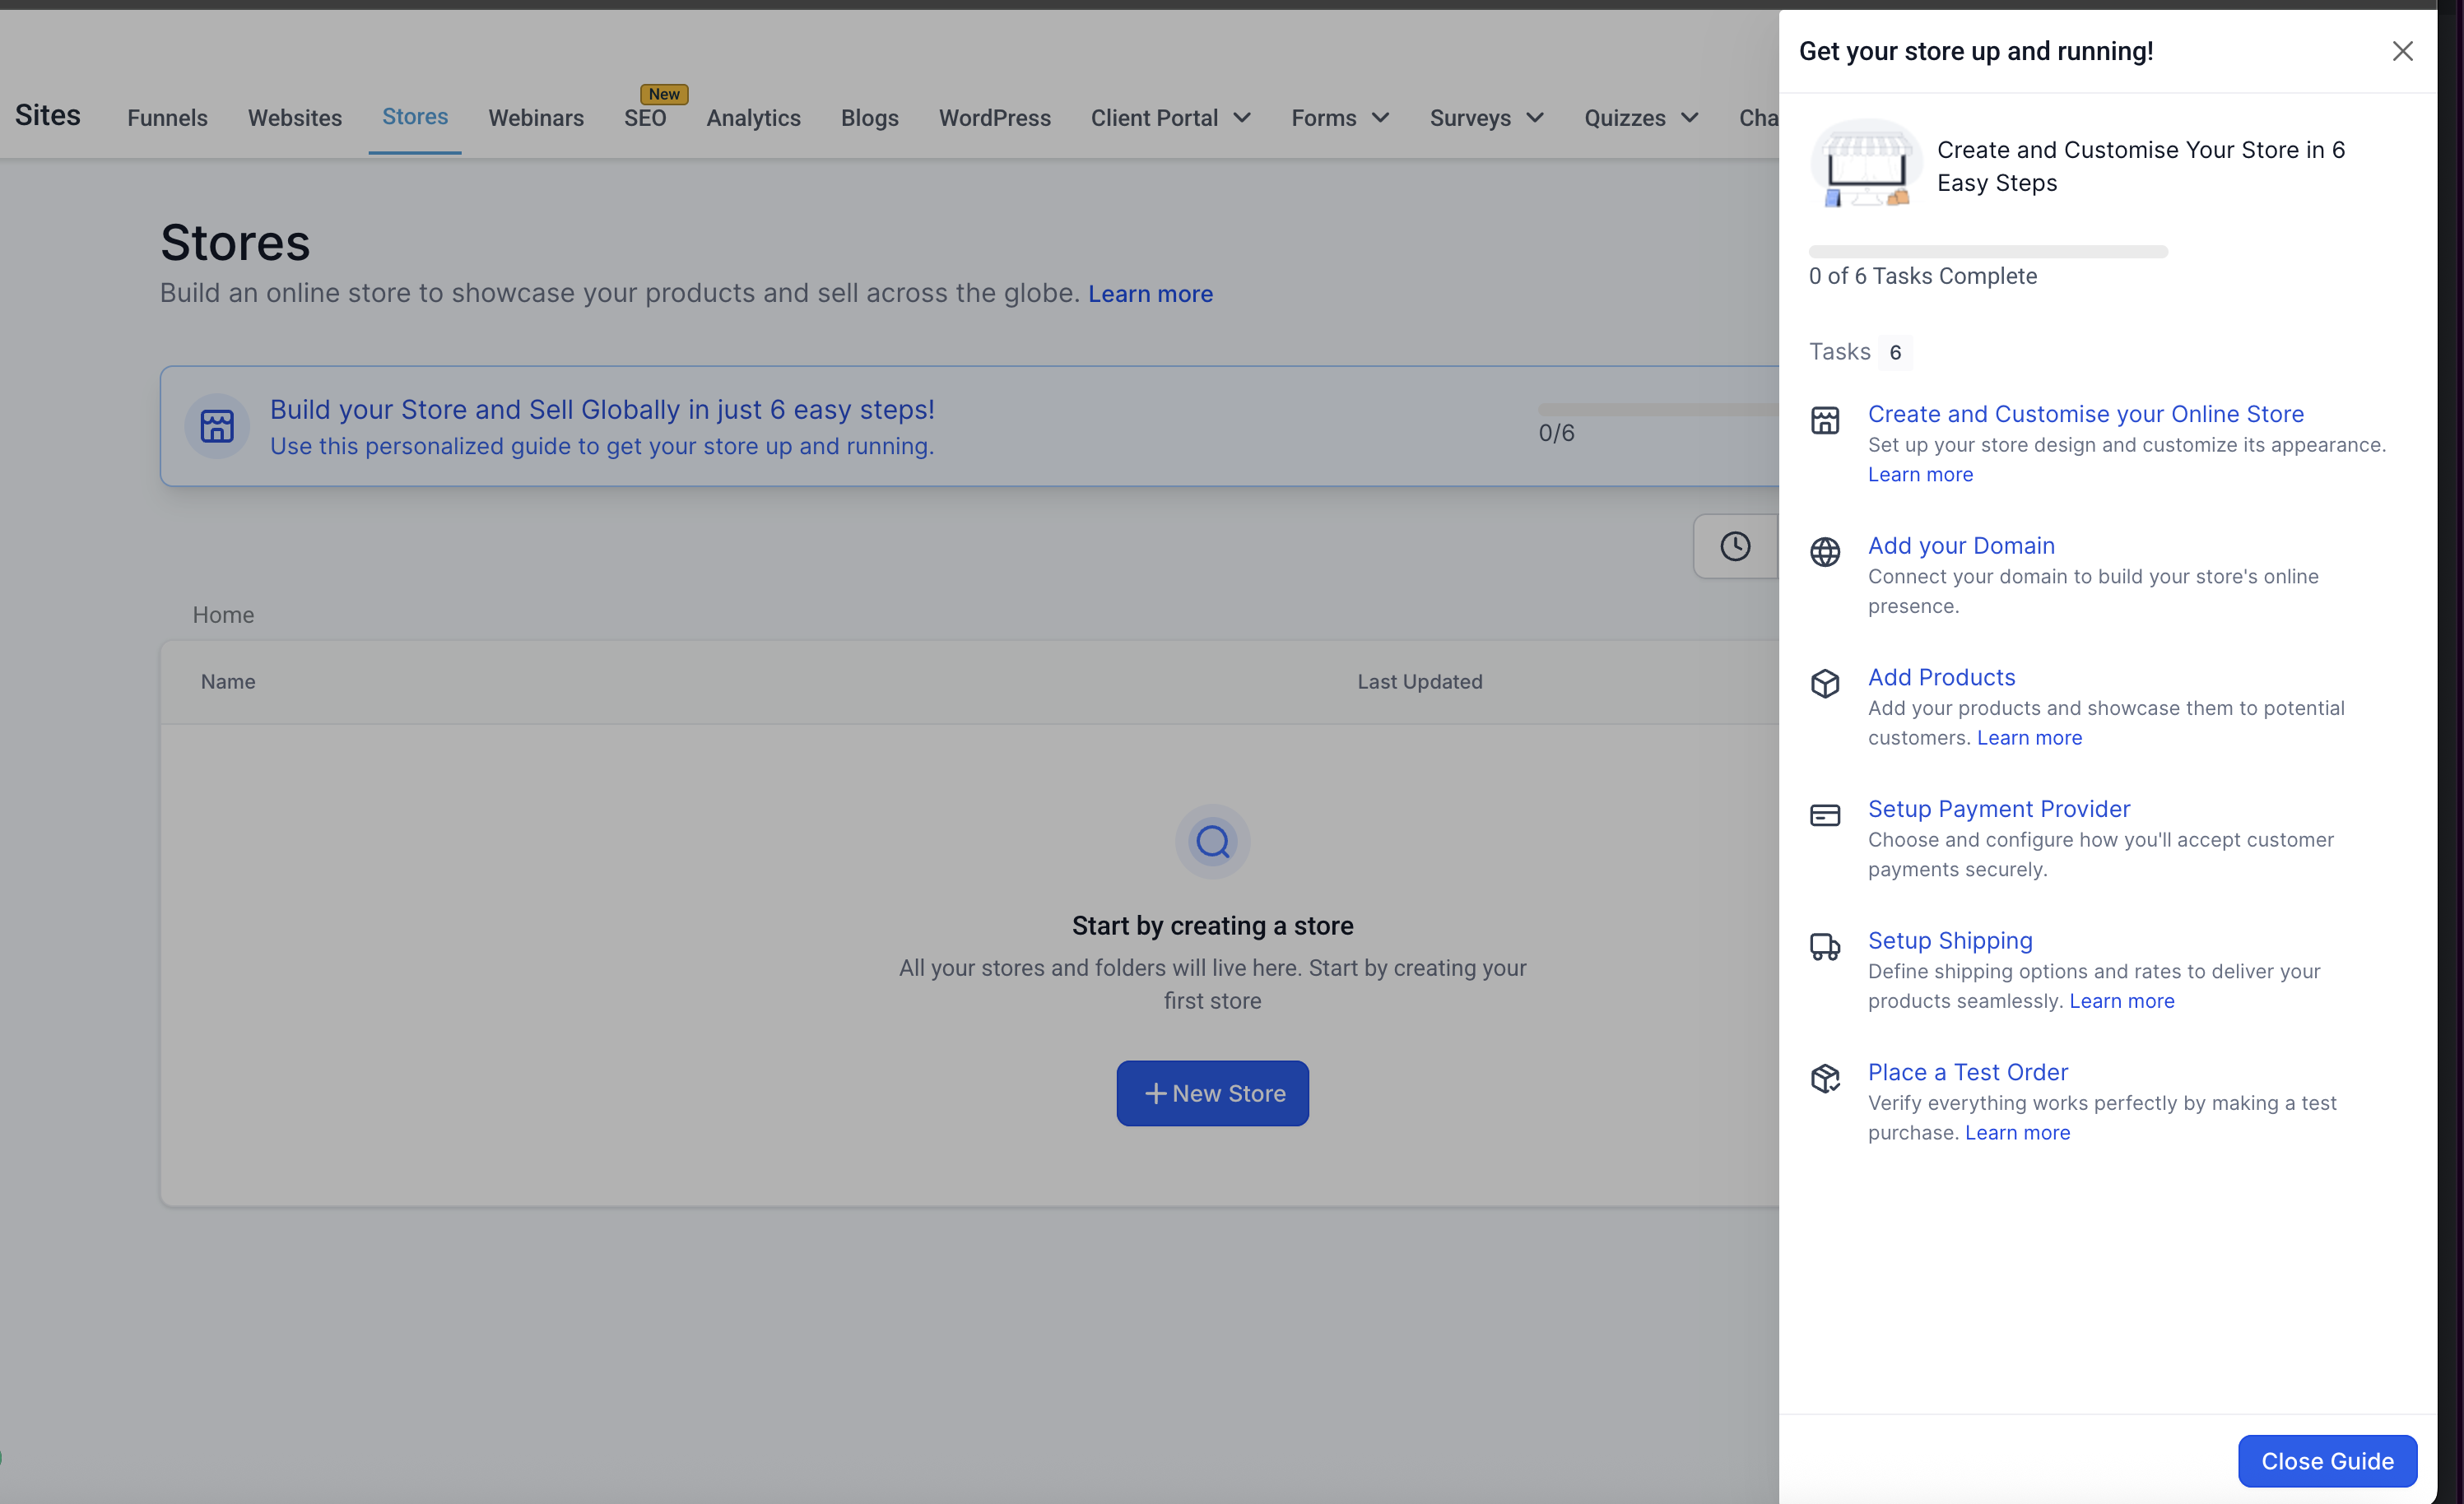Click the credit card icon for Payment Provider
This screenshot has width=2464, height=1504.
pyautogui.click(x=1824, y=815)
